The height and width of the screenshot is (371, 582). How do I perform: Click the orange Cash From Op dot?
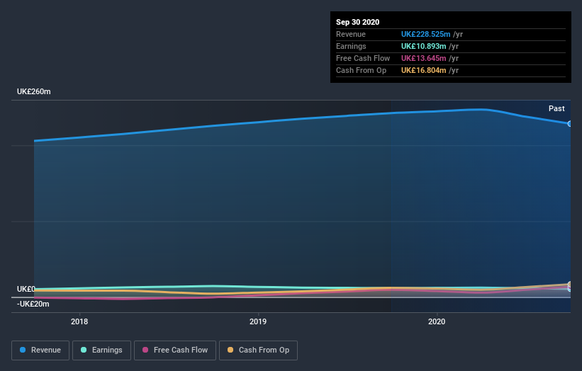coord(230,350)
